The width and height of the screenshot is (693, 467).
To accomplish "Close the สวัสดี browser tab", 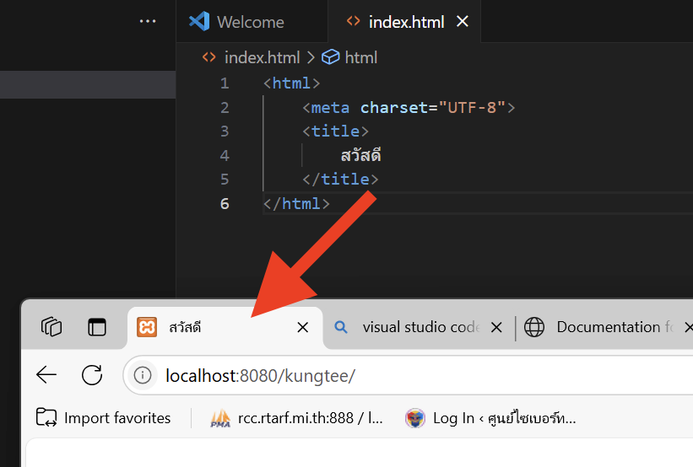I will coord(303,327).
